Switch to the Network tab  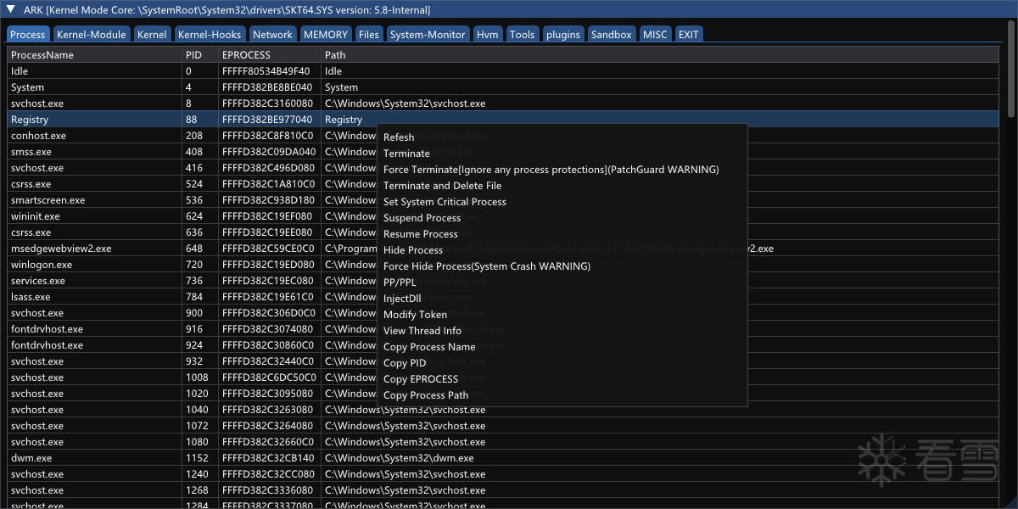[x=272, y=34]
